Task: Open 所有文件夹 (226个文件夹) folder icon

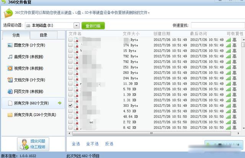Action: point(10,115)
